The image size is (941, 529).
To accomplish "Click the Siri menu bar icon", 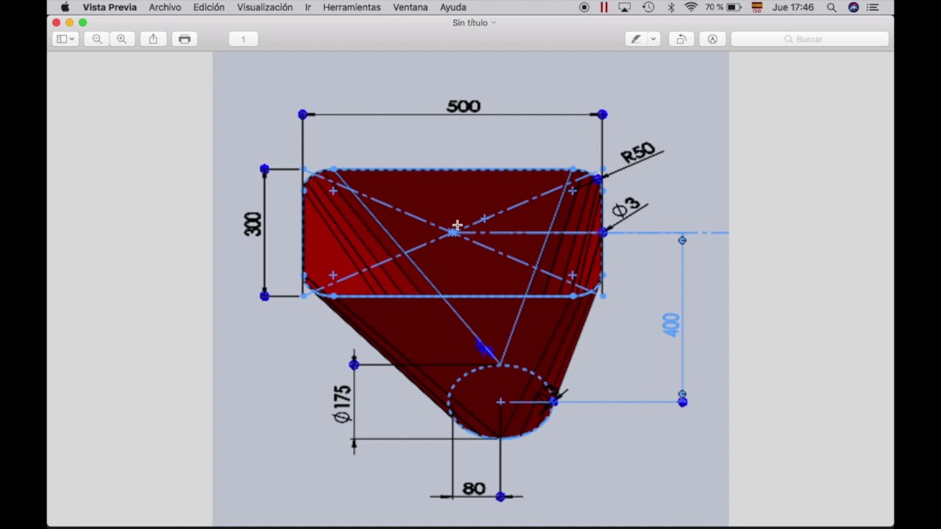I will (854, 7).
